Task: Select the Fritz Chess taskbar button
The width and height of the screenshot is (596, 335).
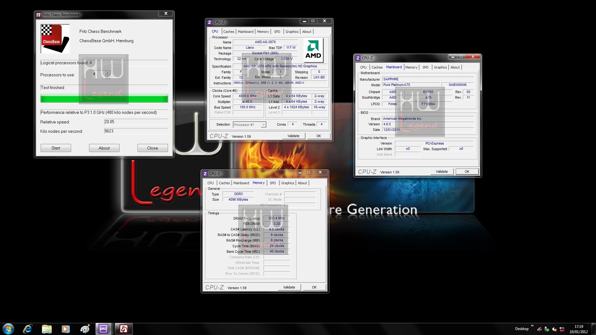Action: tap(124, 329)
